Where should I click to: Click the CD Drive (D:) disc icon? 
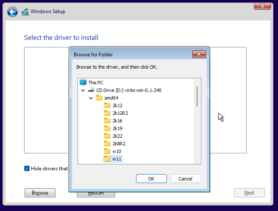pyautogui.click(x=91, y=90)
